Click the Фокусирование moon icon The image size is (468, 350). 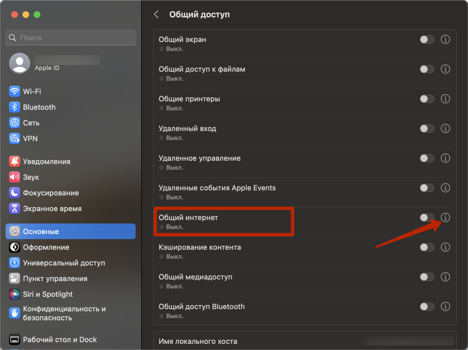[15, 193]
